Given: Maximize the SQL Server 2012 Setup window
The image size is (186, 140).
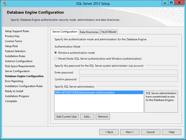Looking at the screenshot, I should (171, 3).
